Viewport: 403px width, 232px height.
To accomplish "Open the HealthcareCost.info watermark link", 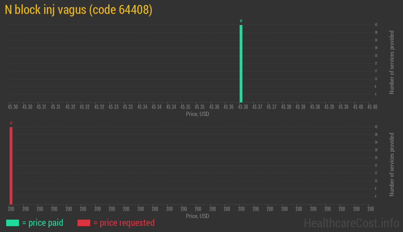I will [x=351, y=223].
